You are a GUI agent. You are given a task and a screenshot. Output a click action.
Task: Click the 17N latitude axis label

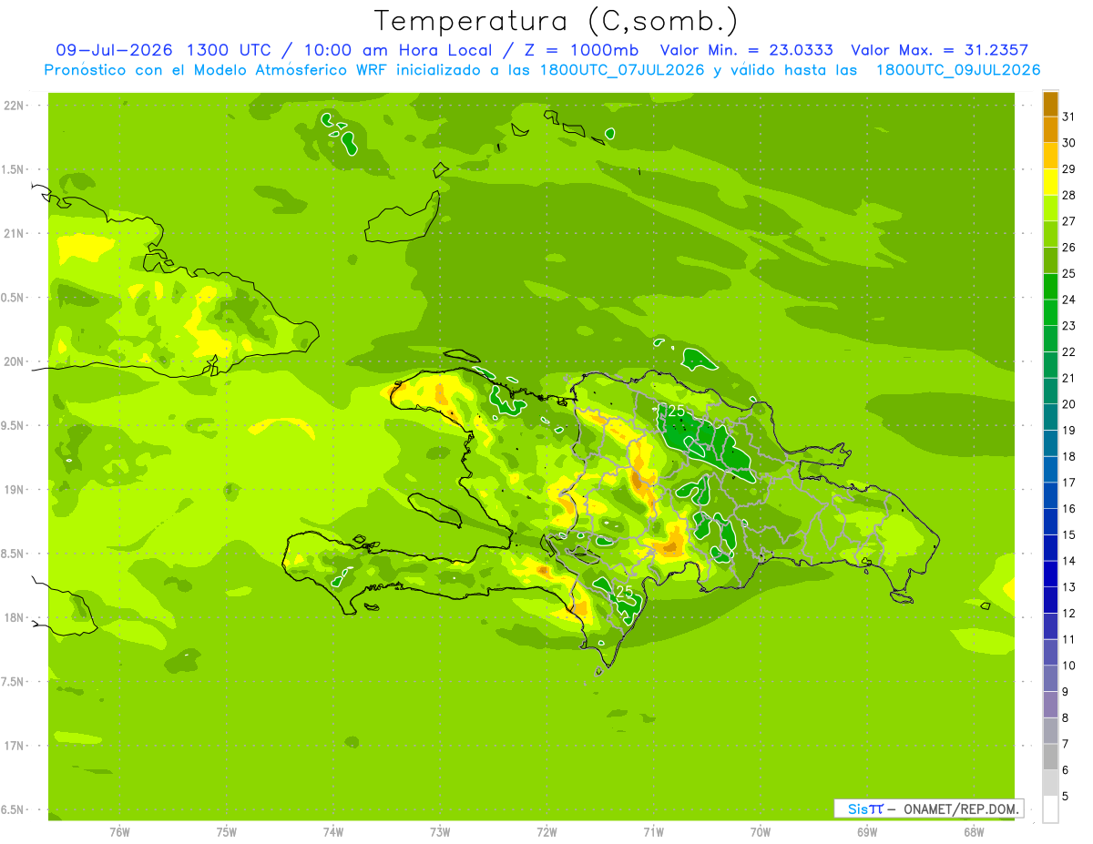click(x=15, y=747)
